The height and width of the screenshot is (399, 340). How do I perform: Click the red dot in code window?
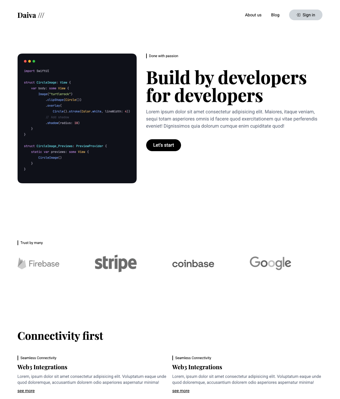point(25,61)
